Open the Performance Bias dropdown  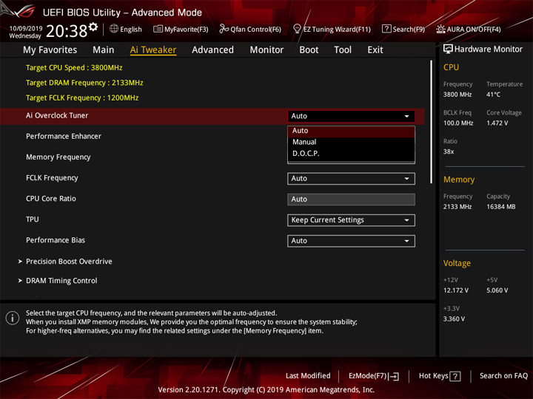pos(351,241)
